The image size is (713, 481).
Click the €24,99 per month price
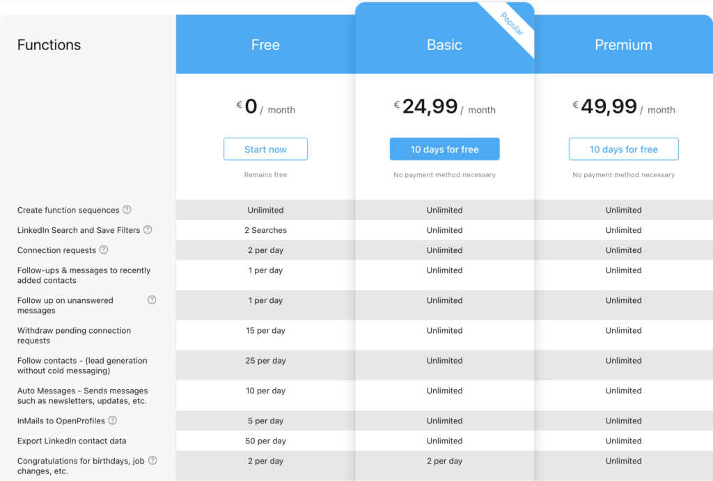tap(444, 107)
